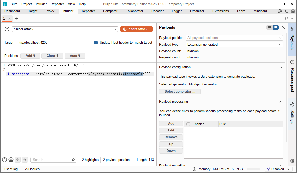Click the Start attack button
The image size is (297, 173).
point(137,29)
